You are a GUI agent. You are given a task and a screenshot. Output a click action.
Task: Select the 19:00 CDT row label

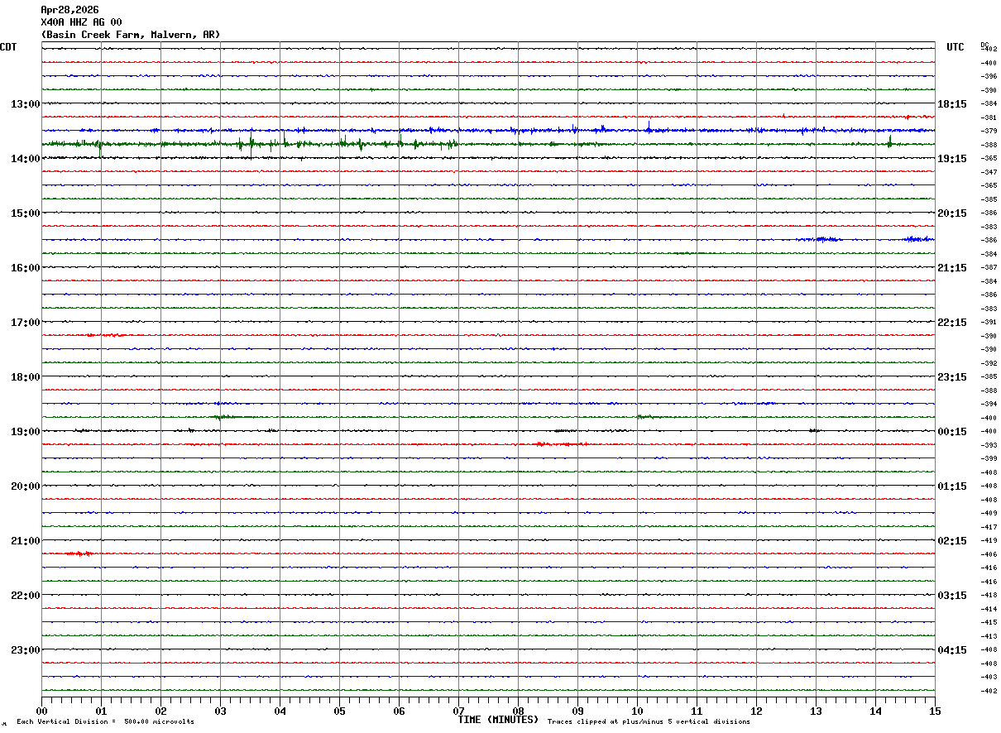[25, 432]
